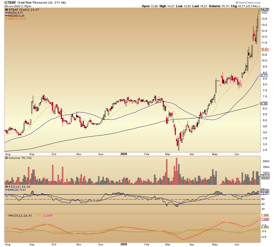Click the black line marker for MA(200)
The width and height of the screenshot is (274, 247).
[x=7, y=16]
